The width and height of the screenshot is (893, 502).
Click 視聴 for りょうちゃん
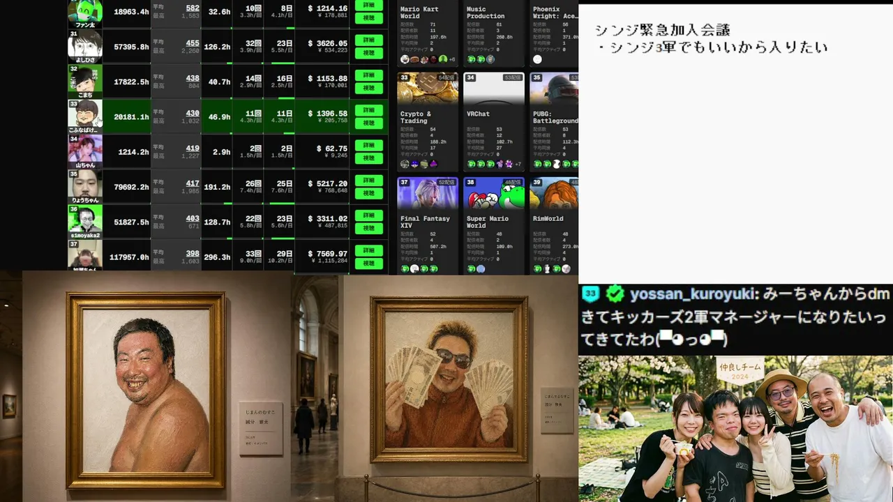(369, 193)
